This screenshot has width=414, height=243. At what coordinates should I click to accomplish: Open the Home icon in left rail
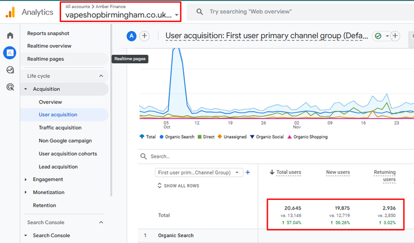pyautogui.click(x=10, y=35)
